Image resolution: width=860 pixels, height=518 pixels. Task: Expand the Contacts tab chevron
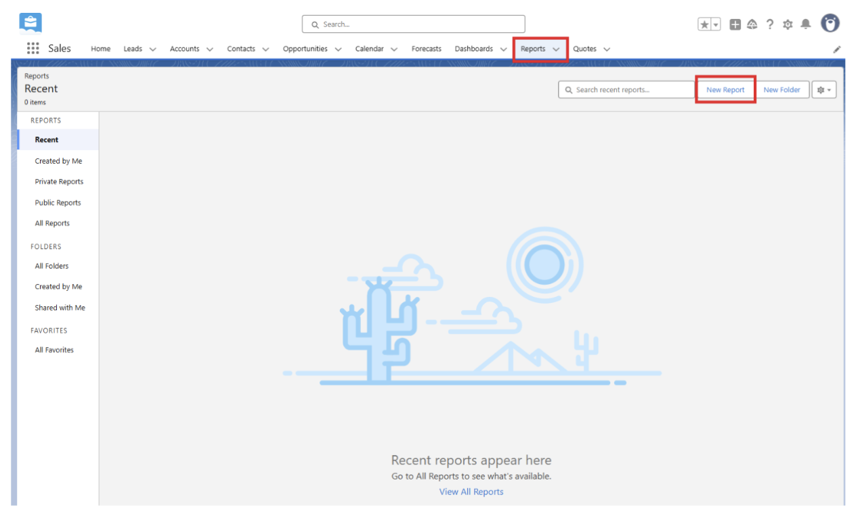click(265, 49)
